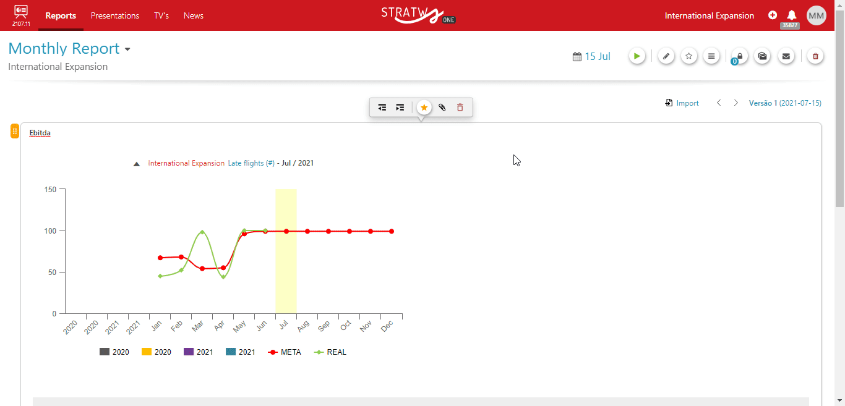Open the News tab
Viewport: 845px width, 406px height.
pos(194,15)
